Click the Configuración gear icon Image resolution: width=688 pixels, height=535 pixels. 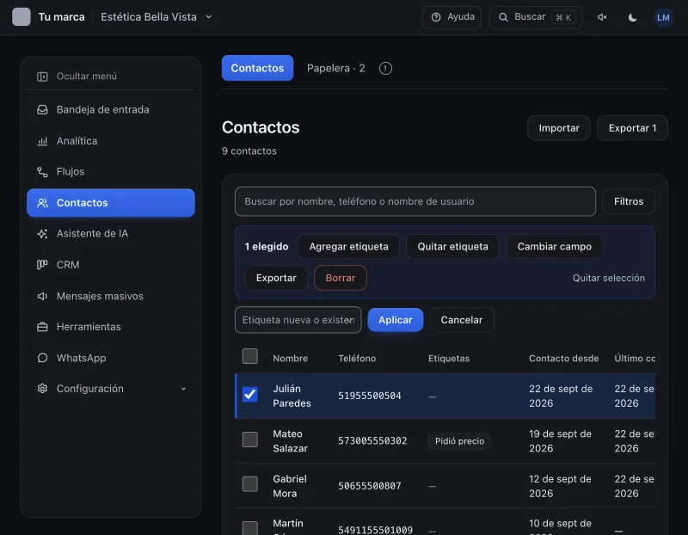point(42,389)
